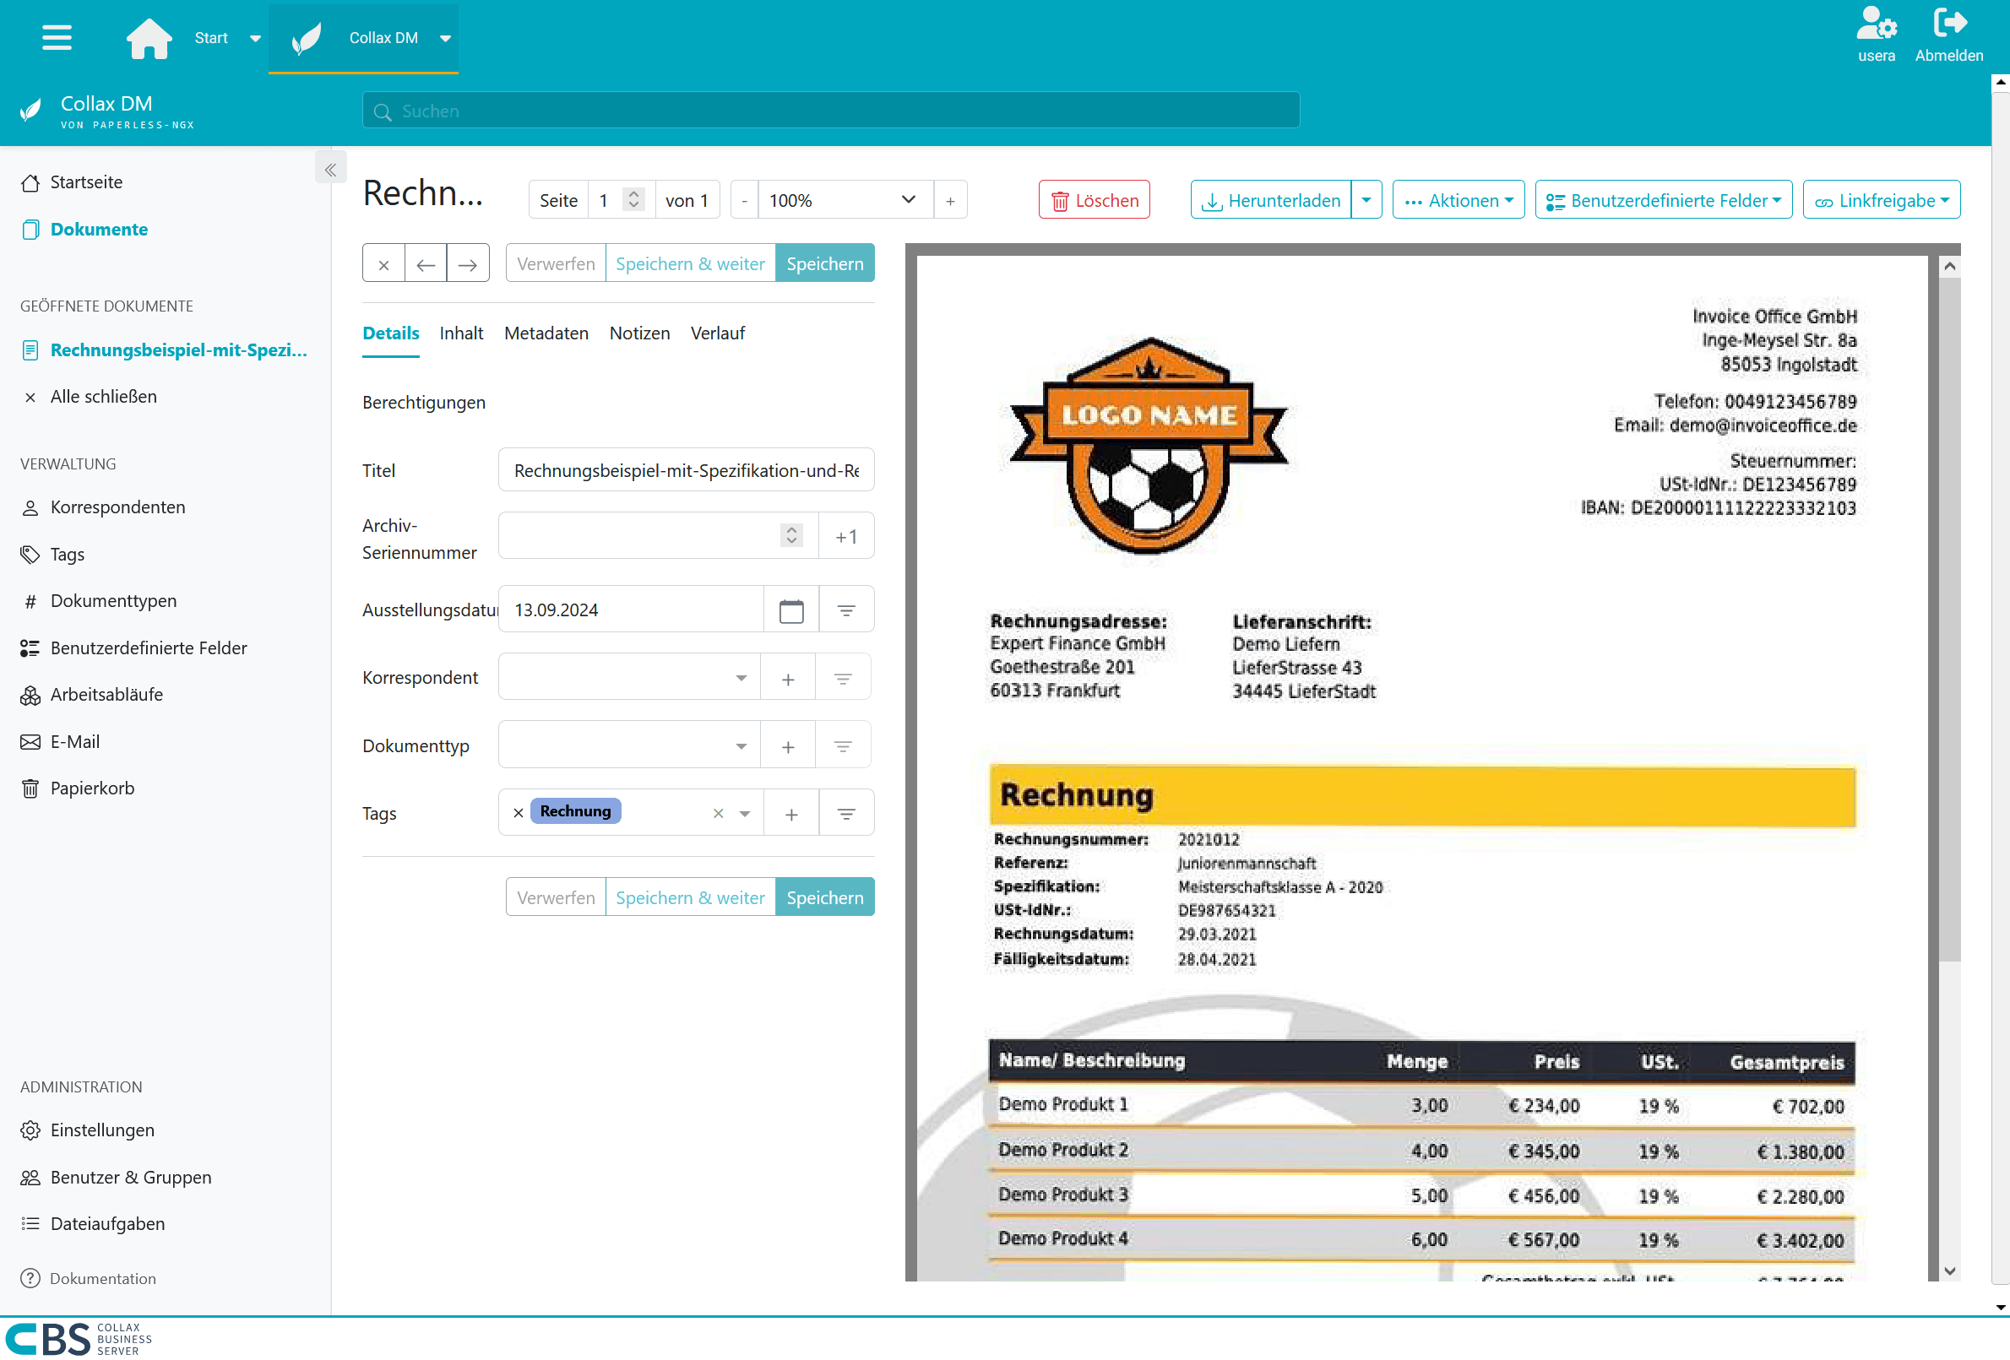Switch to the Verlauf tab
2010x1360 pixels.
pyautogui.click(x=717, y=333)
